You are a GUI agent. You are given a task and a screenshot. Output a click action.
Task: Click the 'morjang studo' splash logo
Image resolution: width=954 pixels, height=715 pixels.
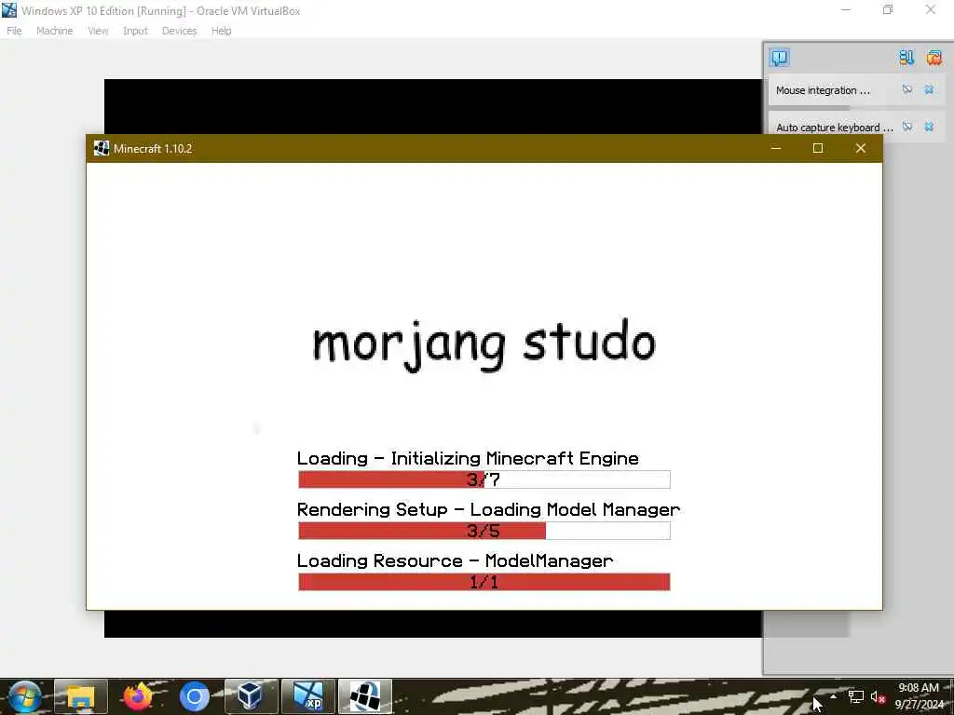484,344
